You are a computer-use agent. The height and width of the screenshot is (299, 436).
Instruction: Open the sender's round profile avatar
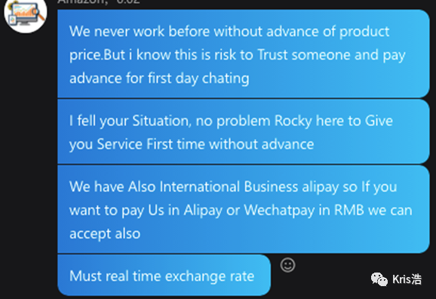[26, 14]
